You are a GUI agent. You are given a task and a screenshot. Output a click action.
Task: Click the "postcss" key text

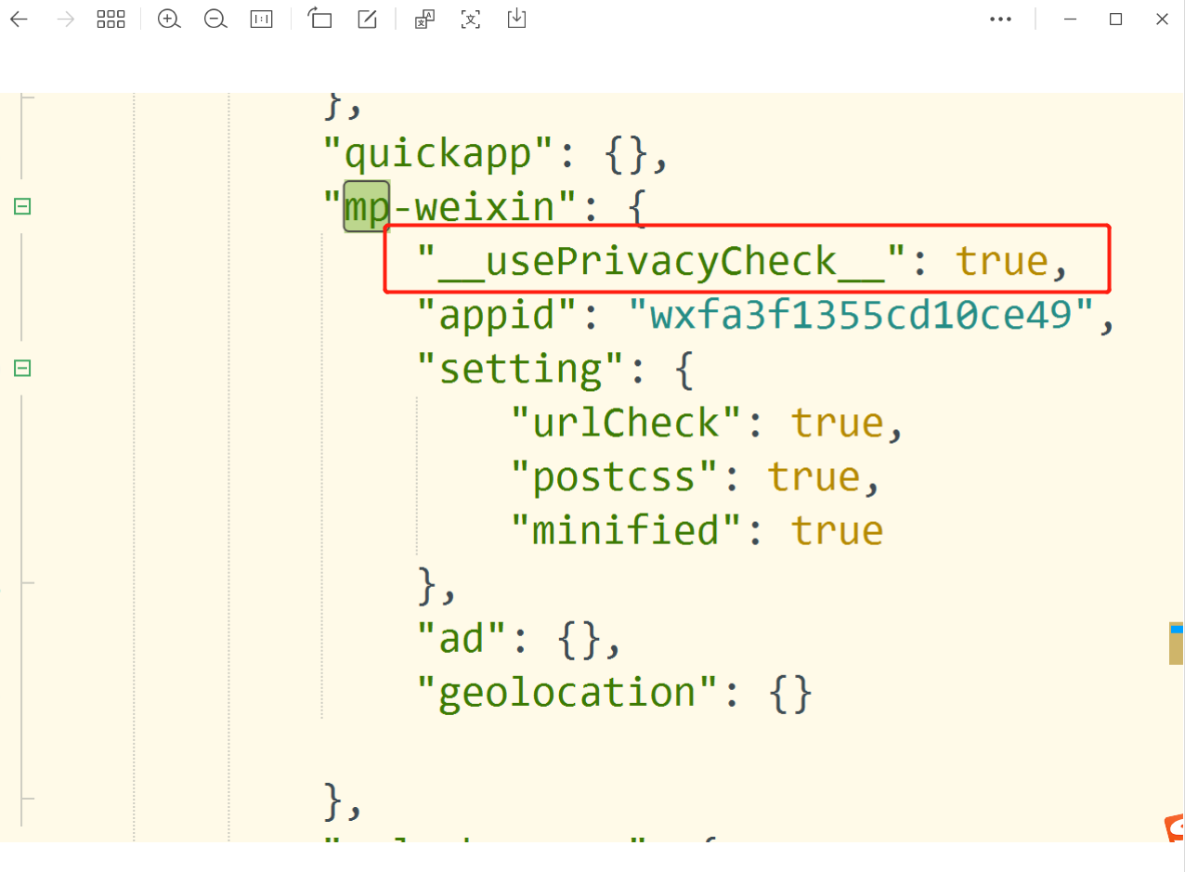[616, 477]
